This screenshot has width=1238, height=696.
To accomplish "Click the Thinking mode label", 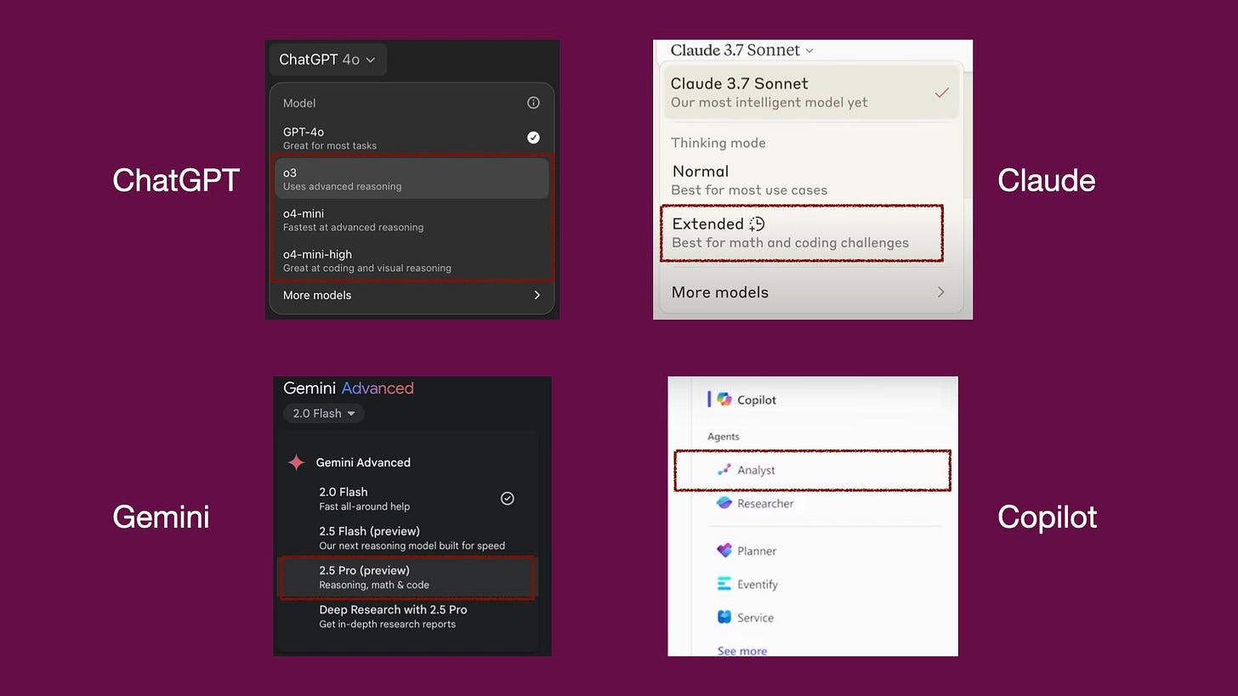I will pyautogui.click(x=718, y=143).
